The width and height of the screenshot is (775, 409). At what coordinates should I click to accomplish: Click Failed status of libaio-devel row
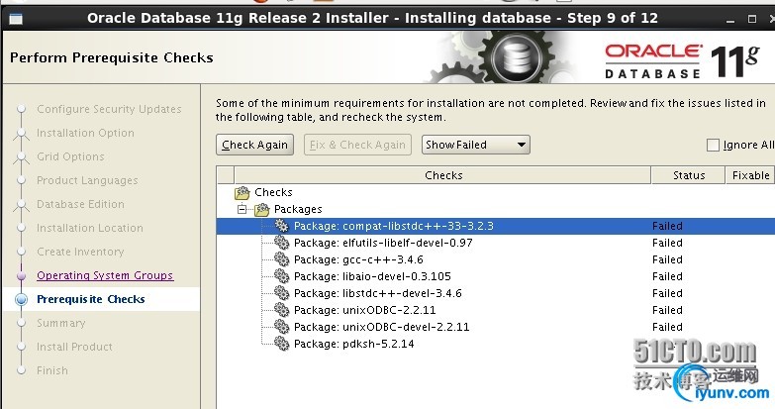[x=667, y=276]
